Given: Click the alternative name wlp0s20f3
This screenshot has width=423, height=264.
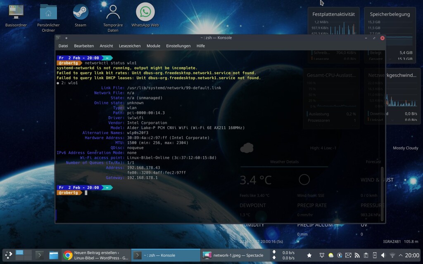Looking at the screenshot, I should (138, 132).
